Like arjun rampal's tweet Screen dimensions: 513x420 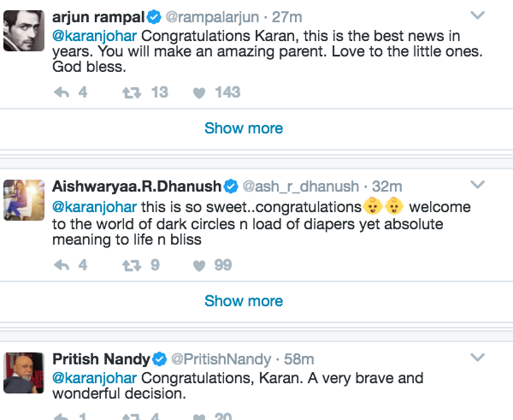[199, 92]
